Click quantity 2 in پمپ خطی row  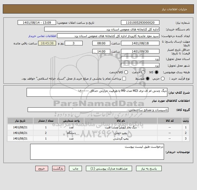(x=46, y=133)
